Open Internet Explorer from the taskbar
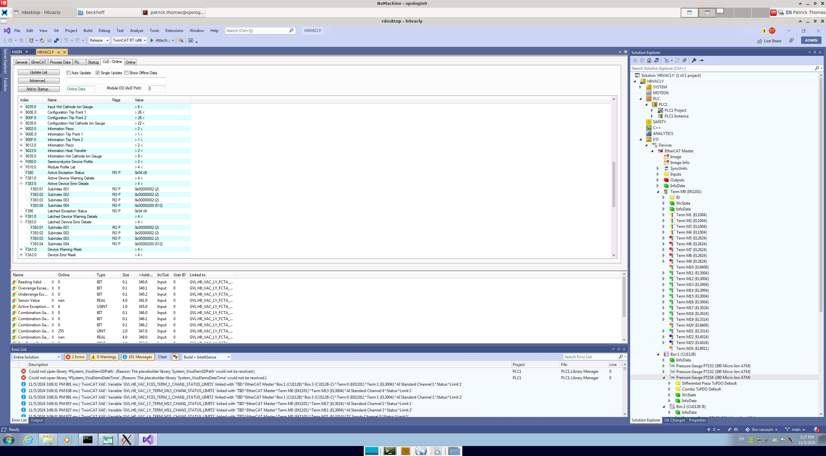Screen dimensions: 826x456 [28, 440]
